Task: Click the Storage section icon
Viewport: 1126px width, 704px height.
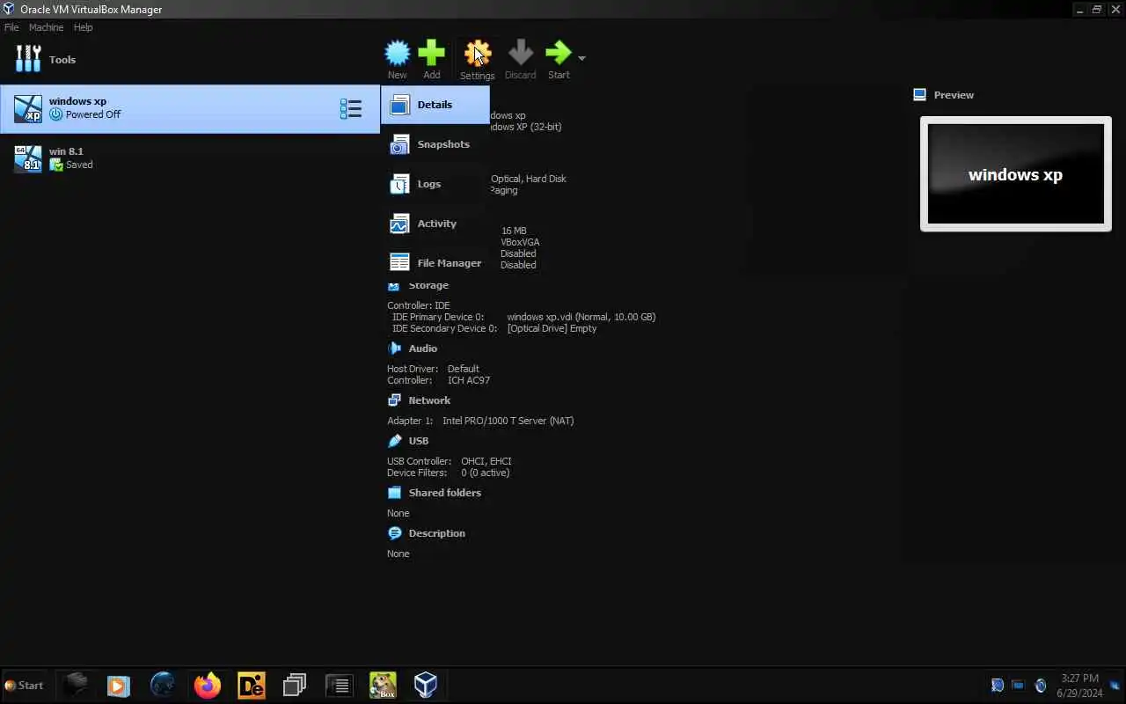Action: [394, 285]
